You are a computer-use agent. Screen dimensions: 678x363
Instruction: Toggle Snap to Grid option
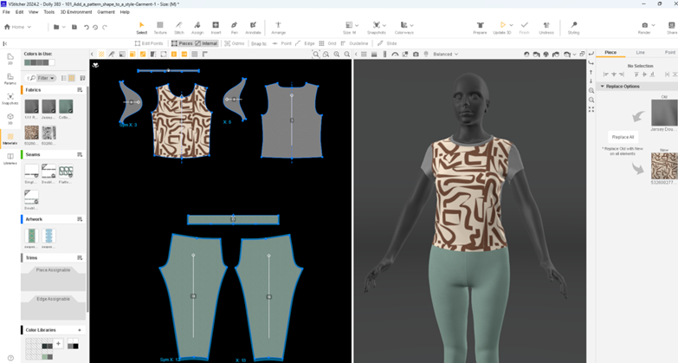tap(328, 43)
